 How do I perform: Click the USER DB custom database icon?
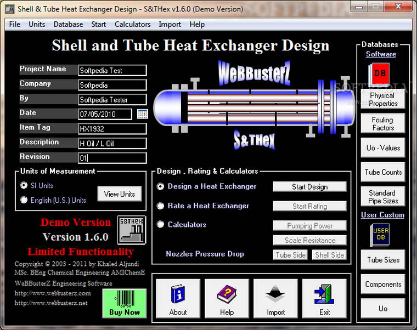tap(380, 235)
